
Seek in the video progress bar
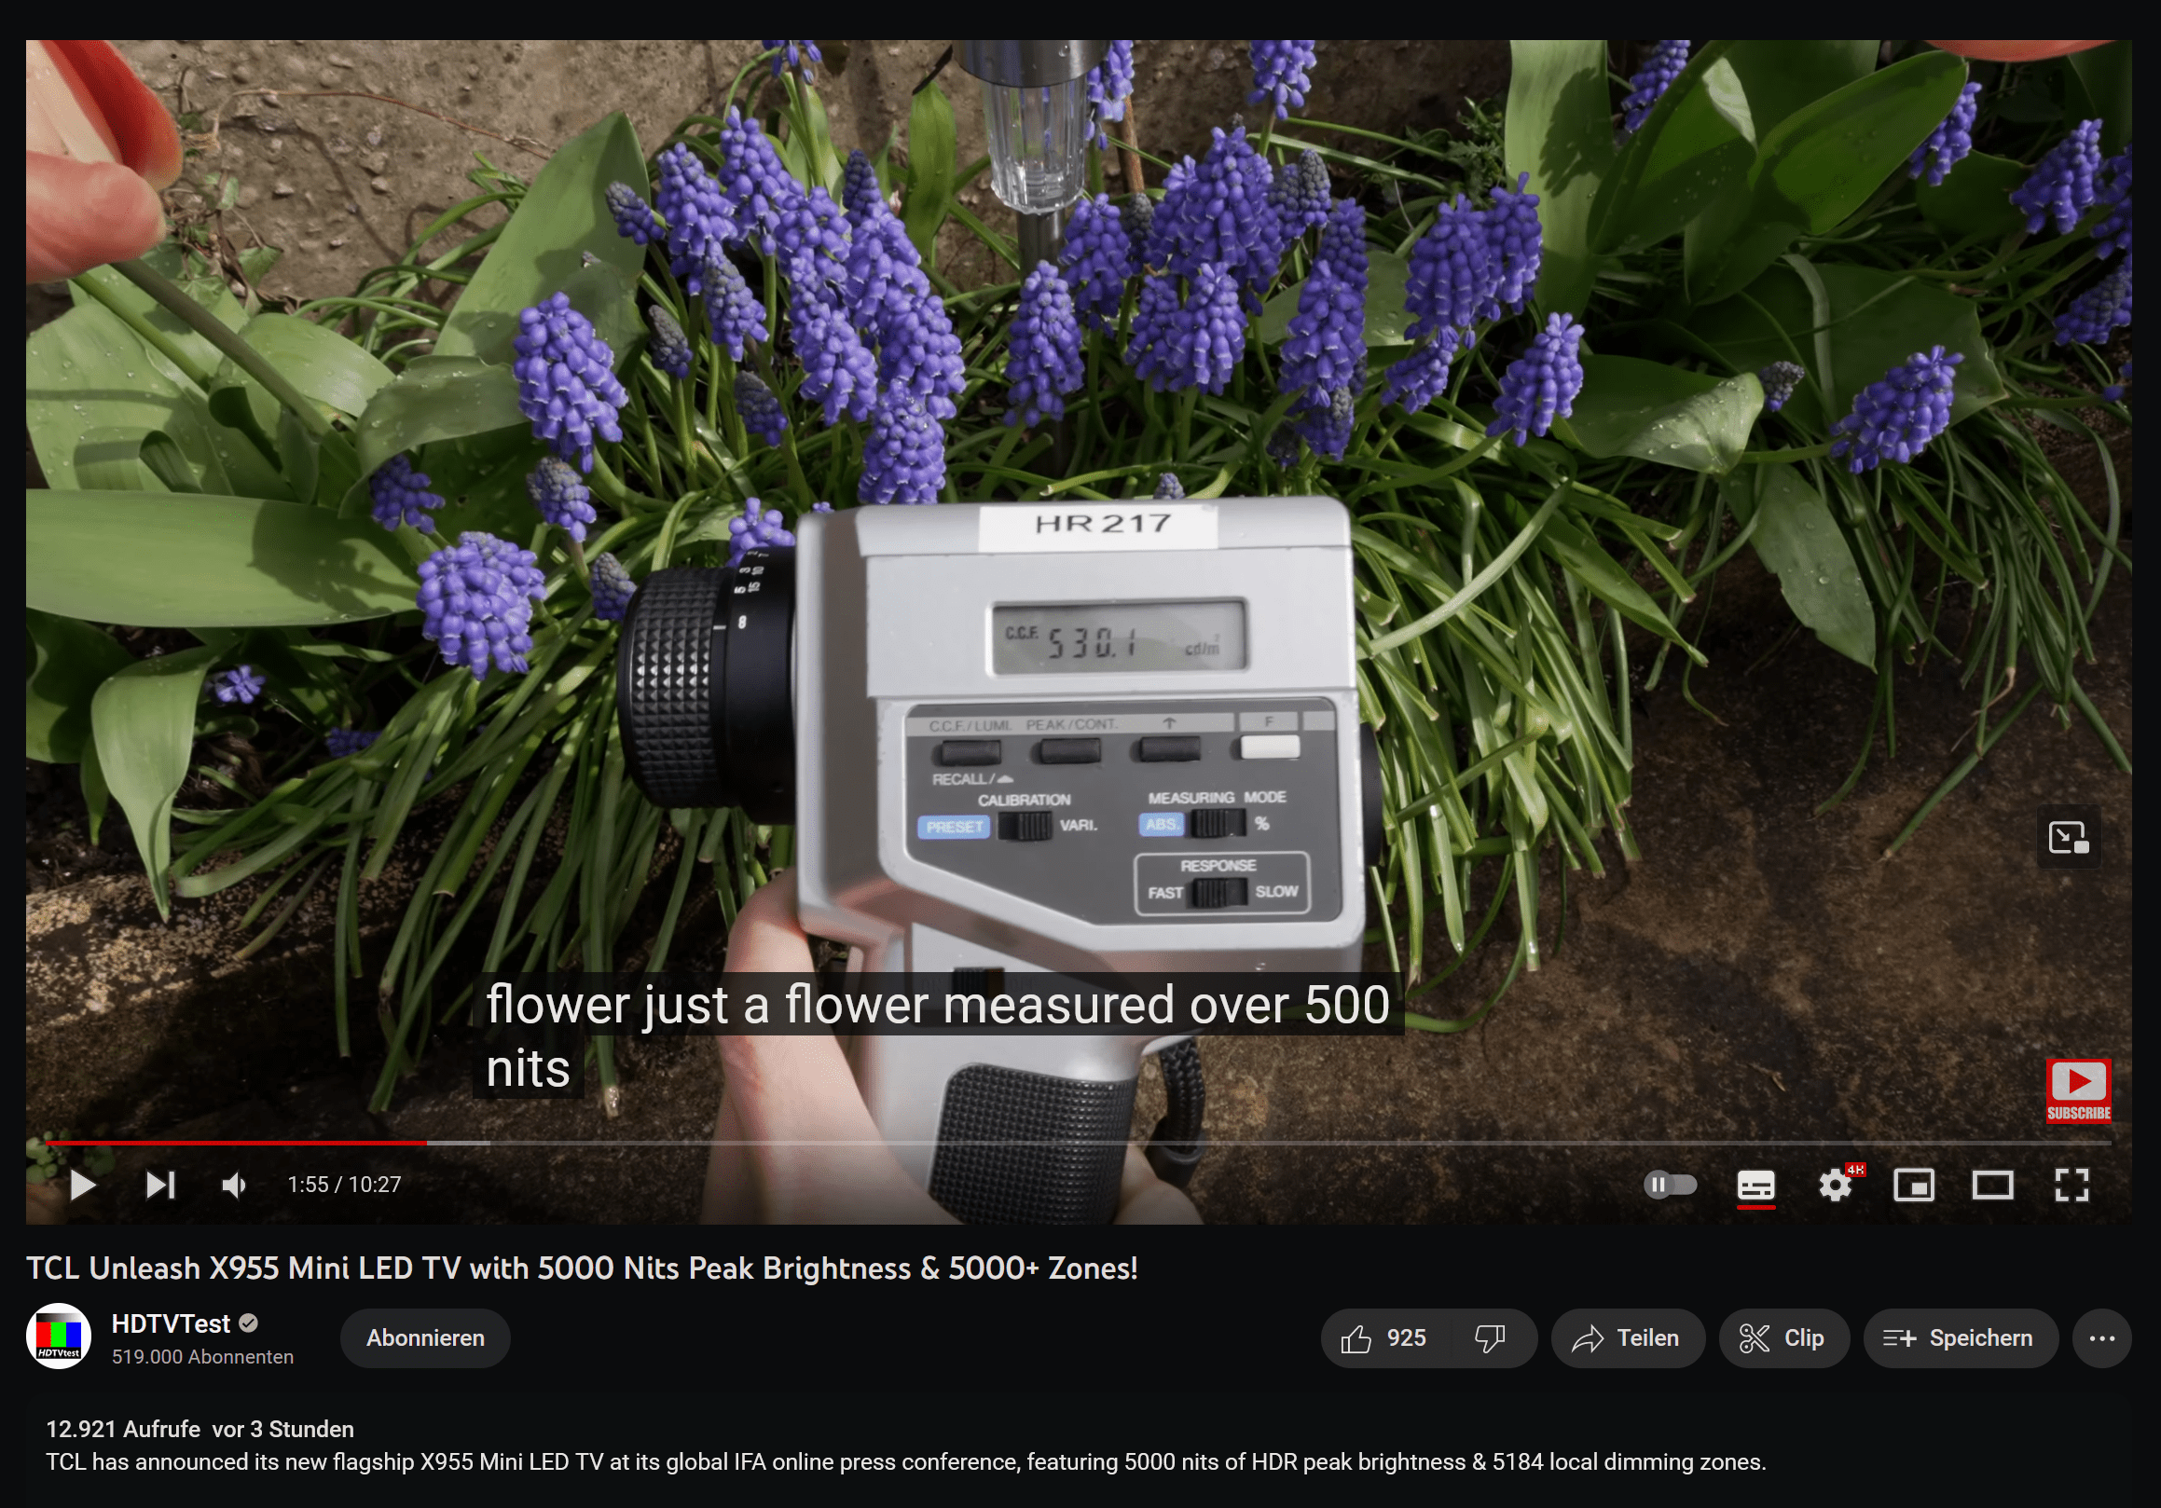1078,1143
